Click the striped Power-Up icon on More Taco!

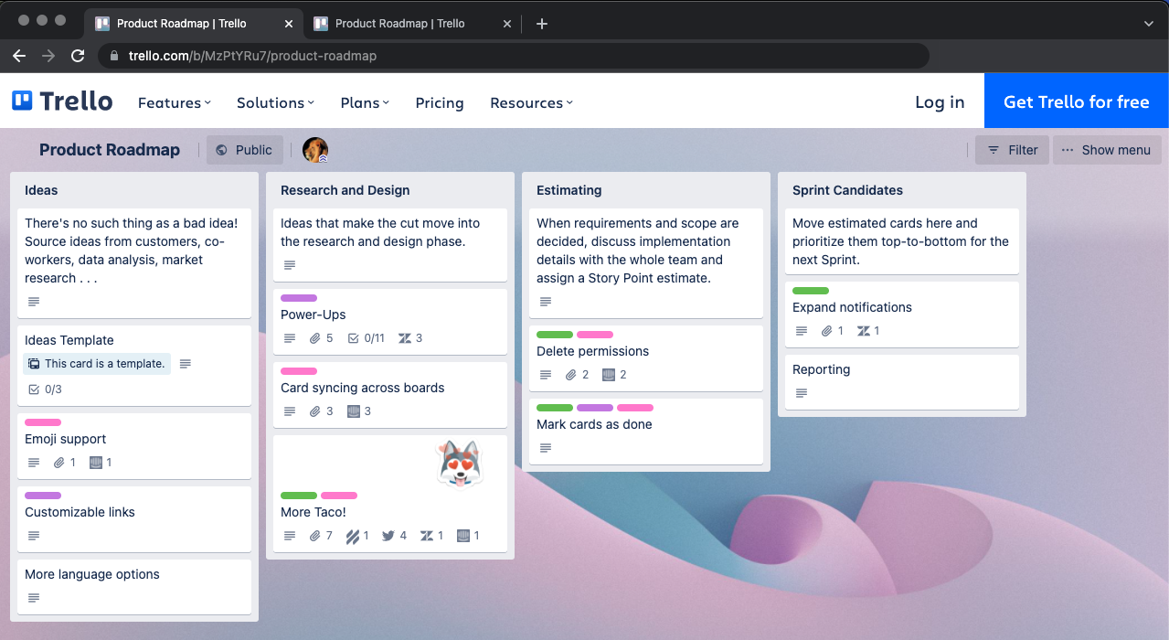click(x=352, y=536)
